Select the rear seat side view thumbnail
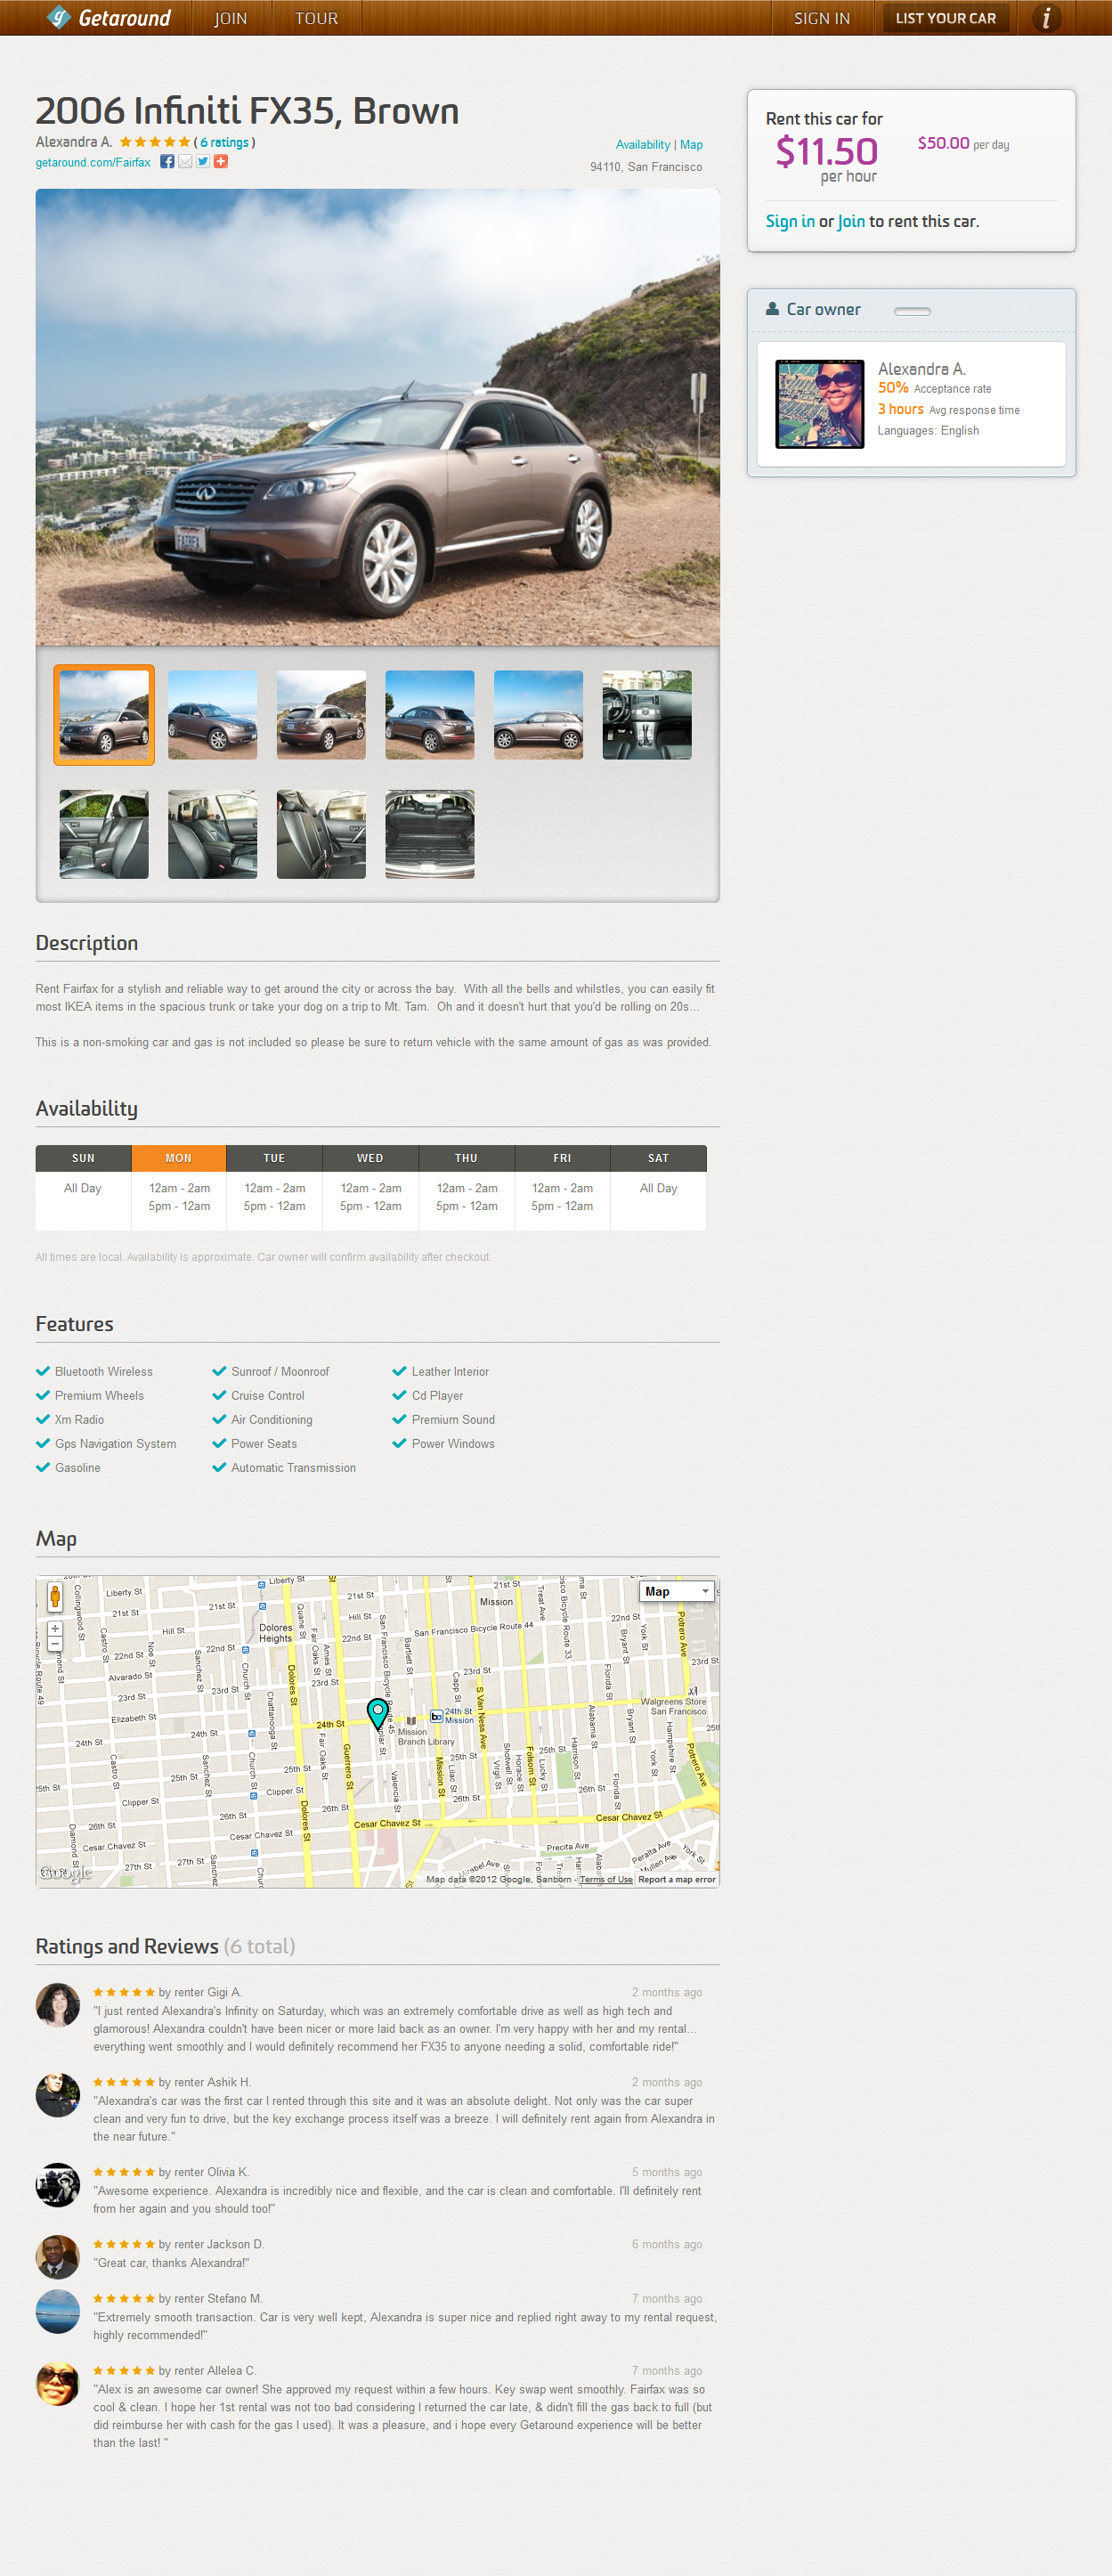 (x=321, y=834)
